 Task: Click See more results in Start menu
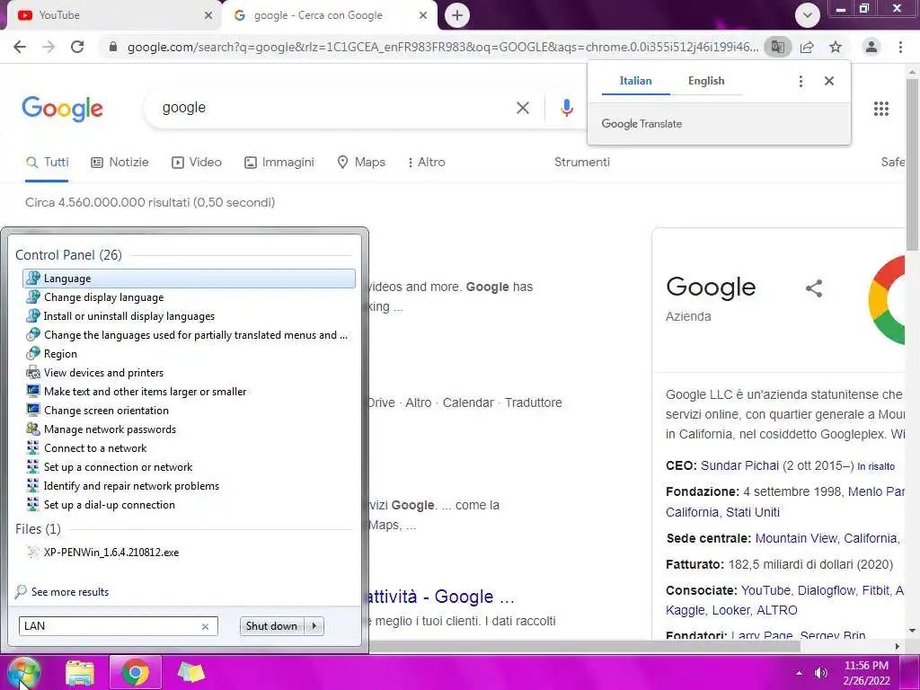point(62,592)
